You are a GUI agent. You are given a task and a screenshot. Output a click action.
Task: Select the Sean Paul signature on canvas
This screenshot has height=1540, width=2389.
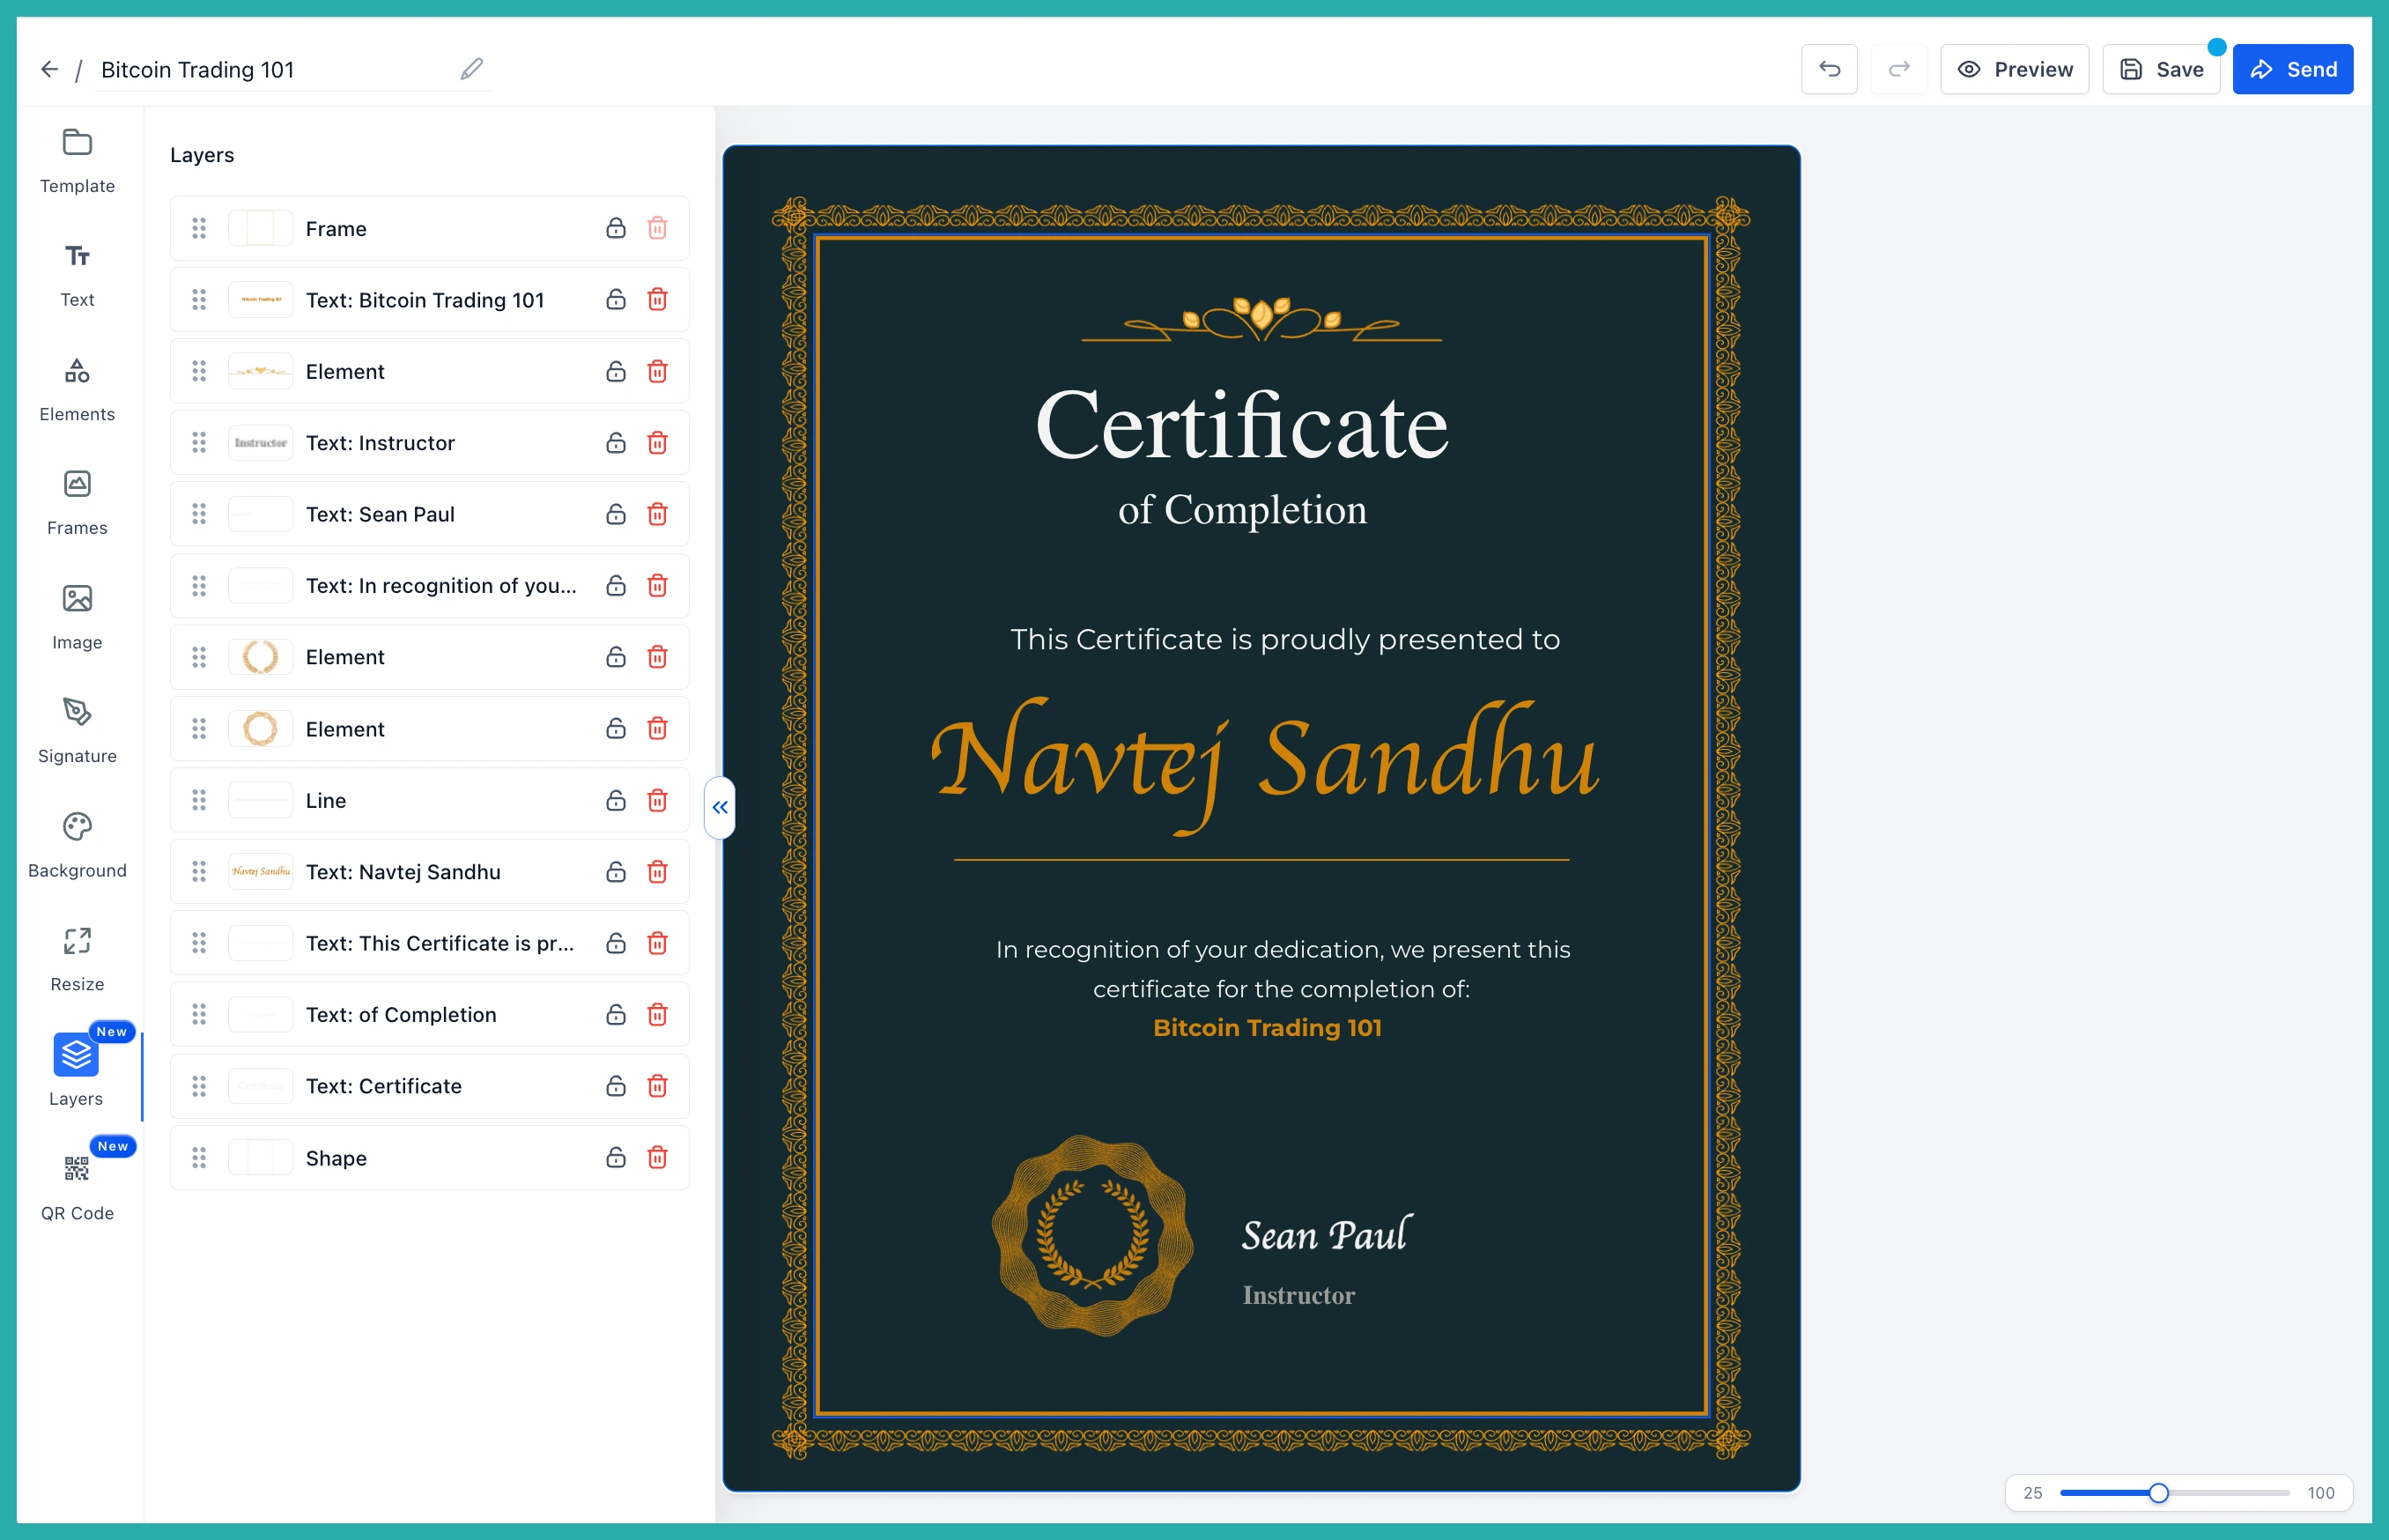[x=1327, y=1235]
